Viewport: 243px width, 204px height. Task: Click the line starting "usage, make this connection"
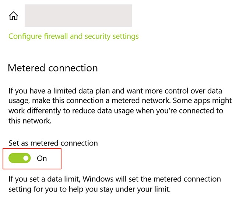coord(120,101)
